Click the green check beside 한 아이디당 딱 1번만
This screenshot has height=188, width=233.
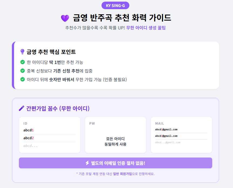point(22,62)
